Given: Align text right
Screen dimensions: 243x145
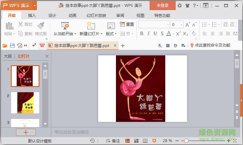Looking at the screenshot, I should [x=221, y=34].
